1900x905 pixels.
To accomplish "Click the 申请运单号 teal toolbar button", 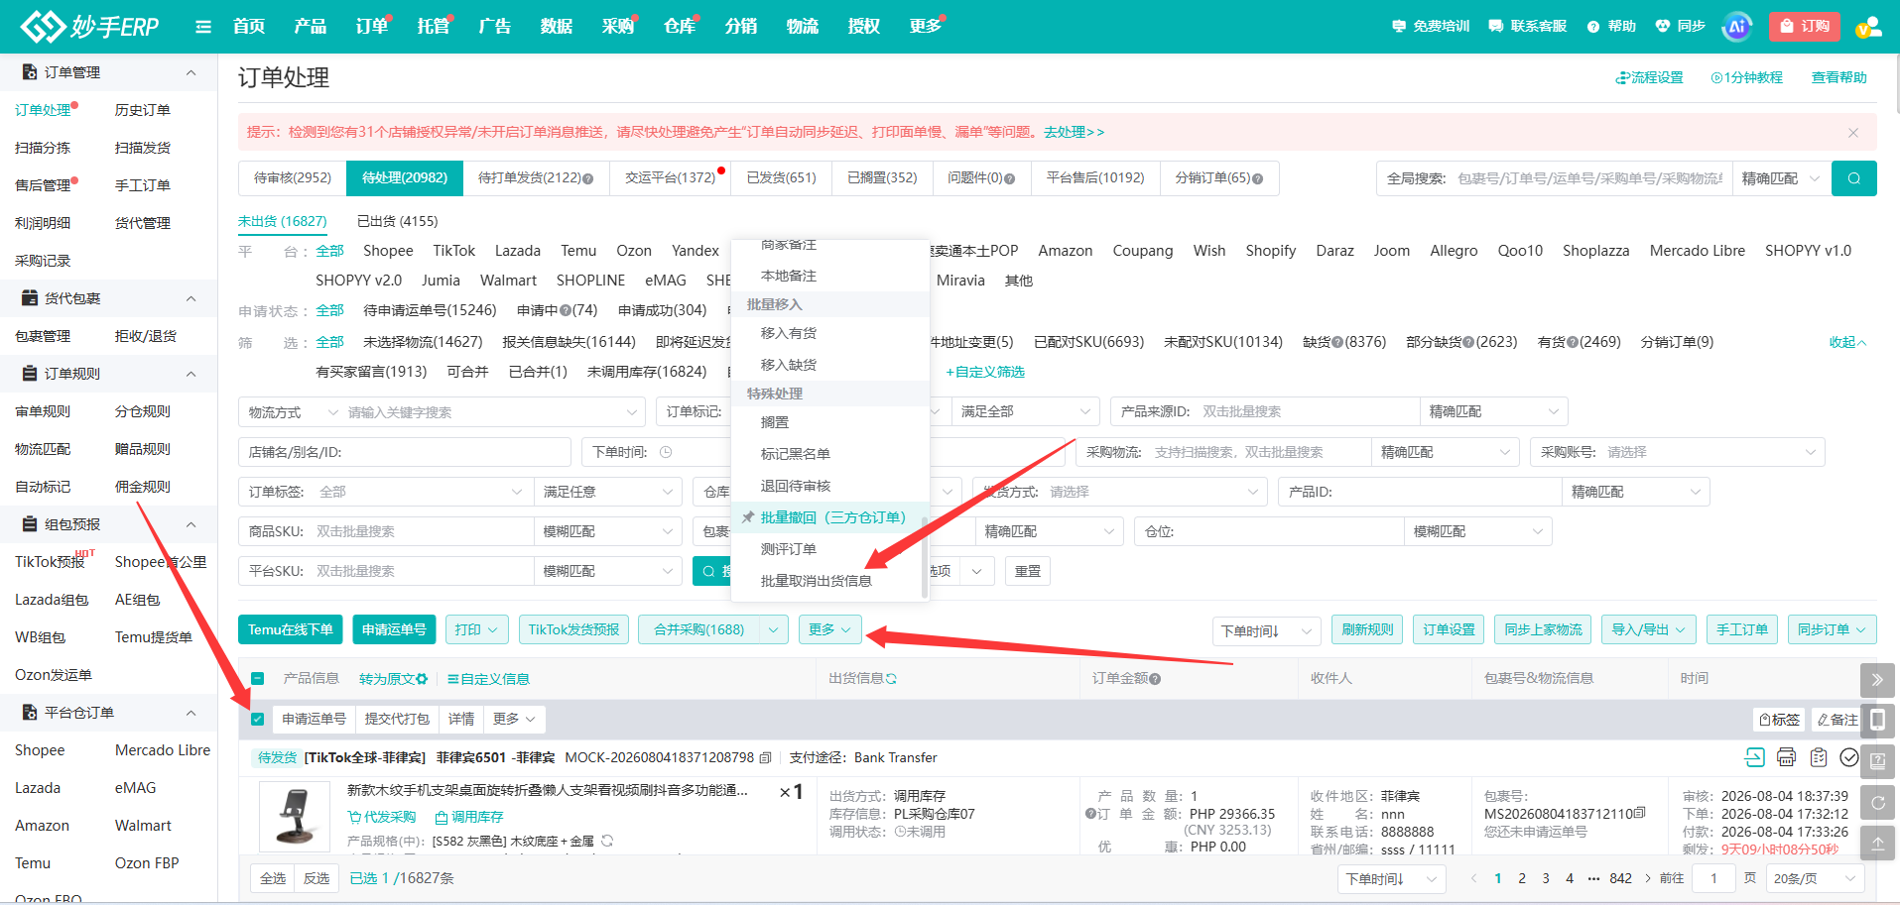I will point(394,629).
